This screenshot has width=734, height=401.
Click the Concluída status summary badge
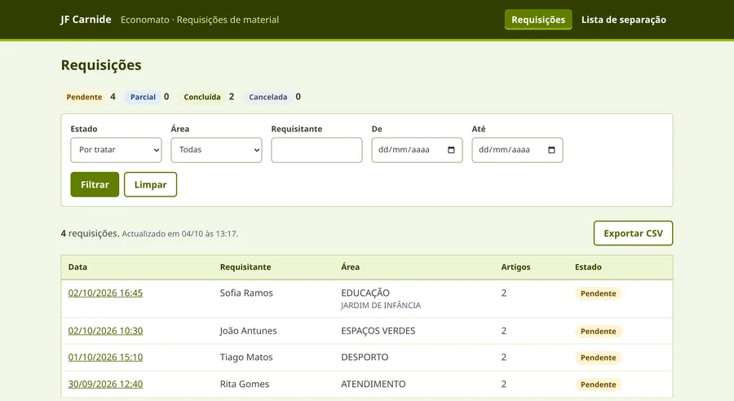click(x=202, y=97)
